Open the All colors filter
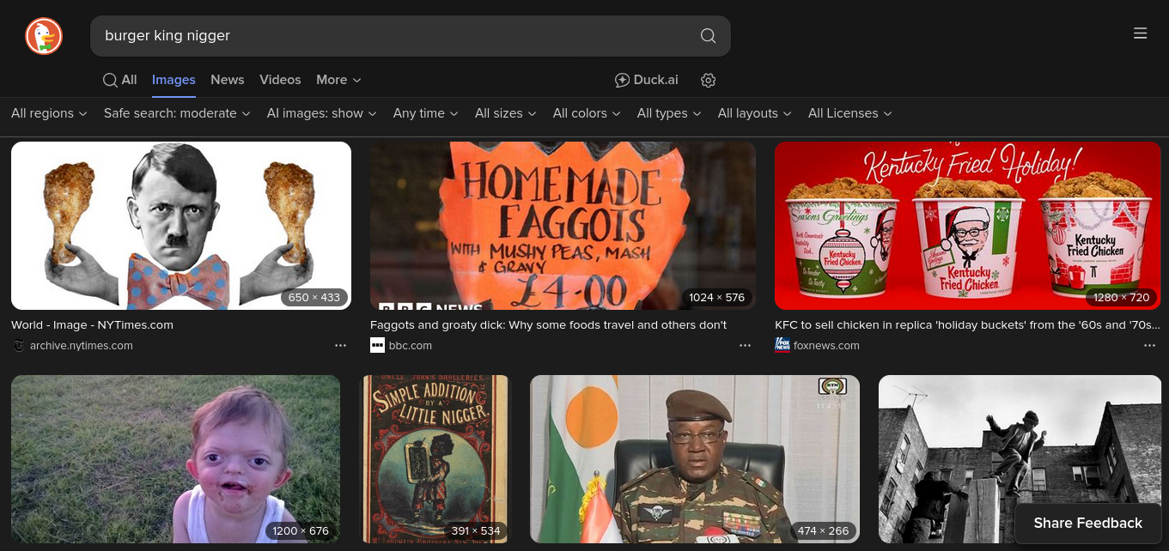The height and width of the screenshot is (551, 1169). (x=586, y=113)
